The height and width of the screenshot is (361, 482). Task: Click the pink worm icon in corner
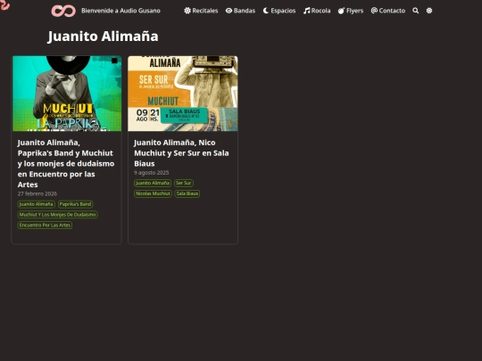pos(4,4)
